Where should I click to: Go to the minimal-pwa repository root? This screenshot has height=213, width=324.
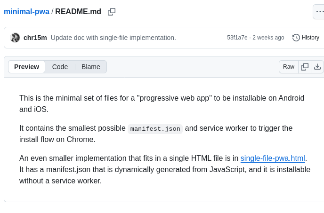coord(26,12)
